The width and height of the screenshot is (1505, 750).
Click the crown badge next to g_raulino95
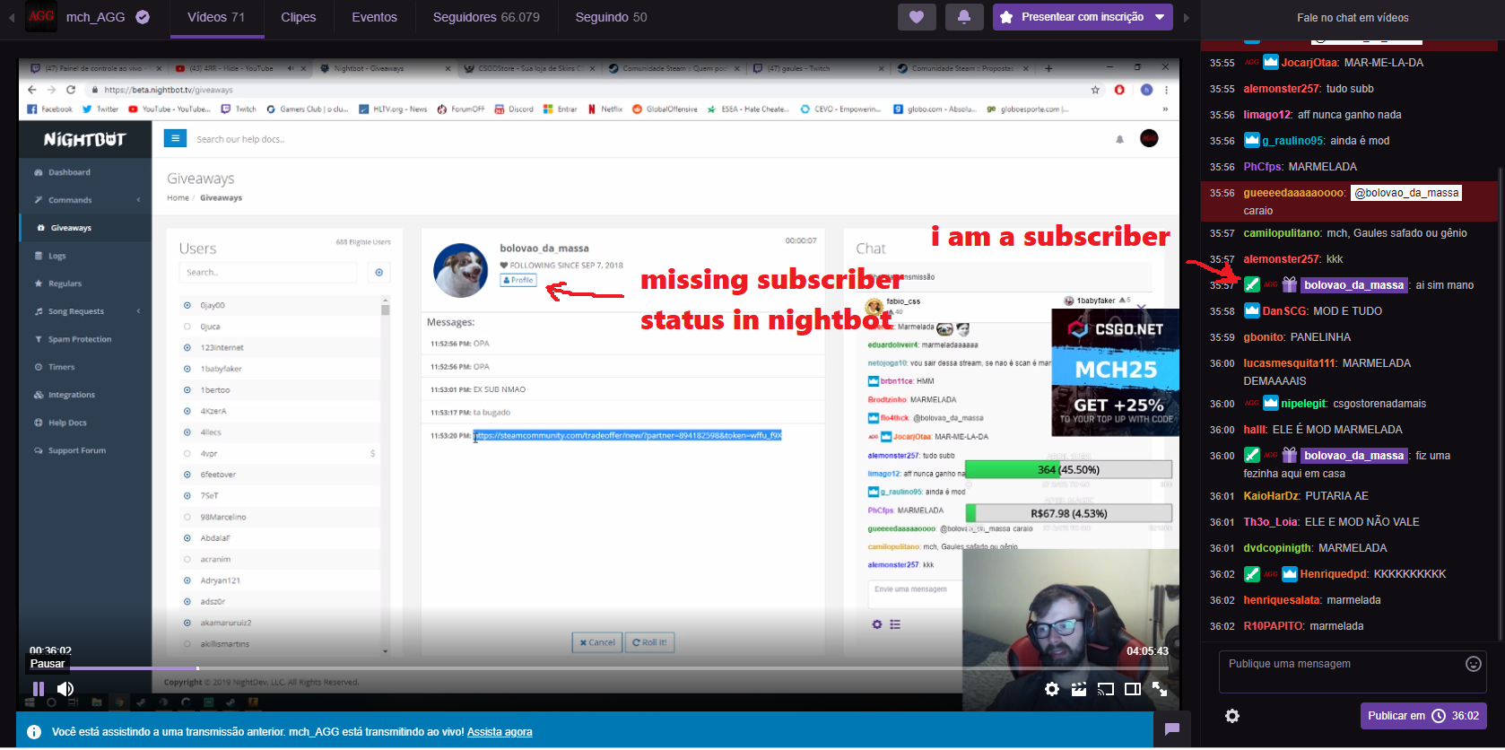click(1252, 141)
